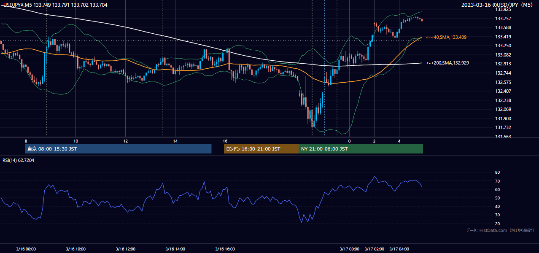The image size is (539, 253).
Task: Click the RSI(14) 62.7204 indicator label
Action: [x=19, y=160]
